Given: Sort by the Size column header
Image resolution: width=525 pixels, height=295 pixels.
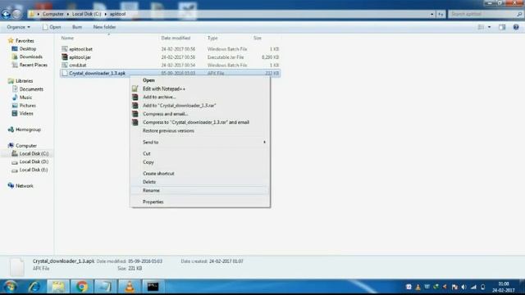Looking at the screenshot, I should pyautogui.click(x=257, y=39).
